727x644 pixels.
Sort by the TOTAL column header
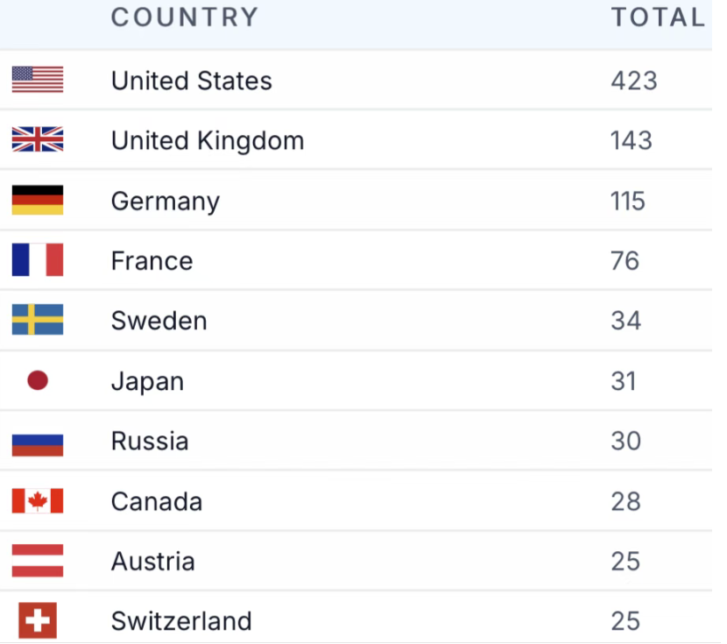659,18
